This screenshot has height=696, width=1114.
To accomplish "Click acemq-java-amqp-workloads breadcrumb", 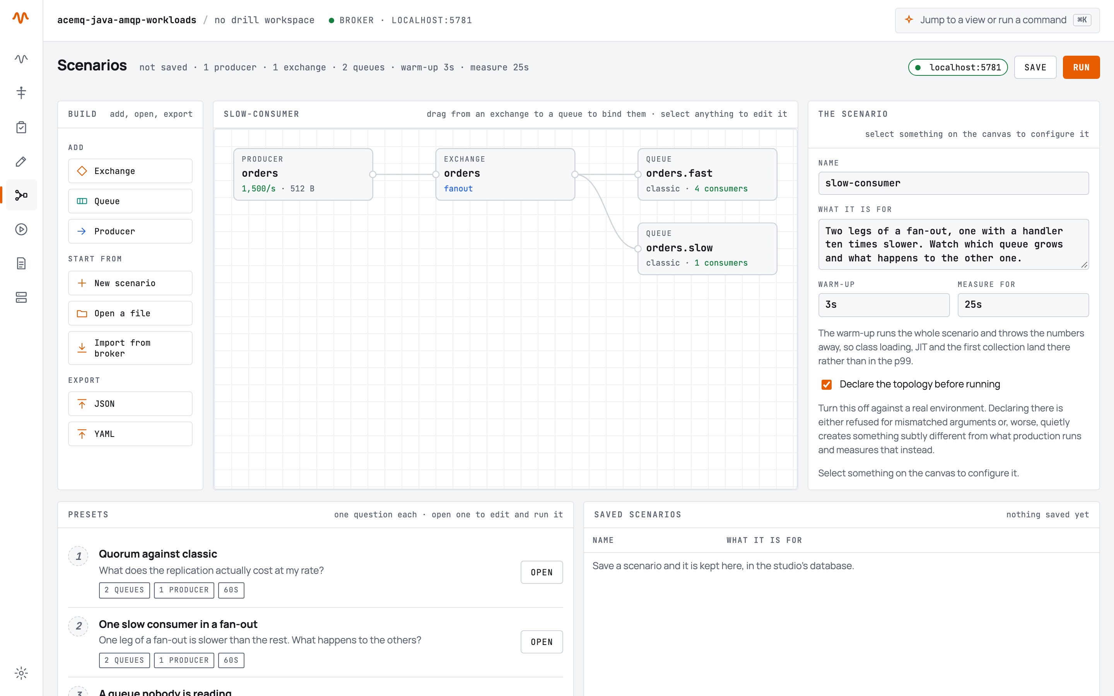I will coord(126,20).
